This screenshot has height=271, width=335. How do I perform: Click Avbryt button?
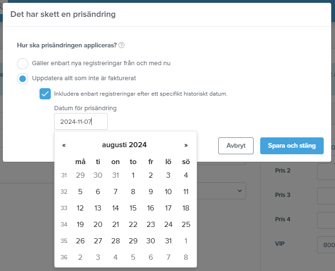(236, 146)
